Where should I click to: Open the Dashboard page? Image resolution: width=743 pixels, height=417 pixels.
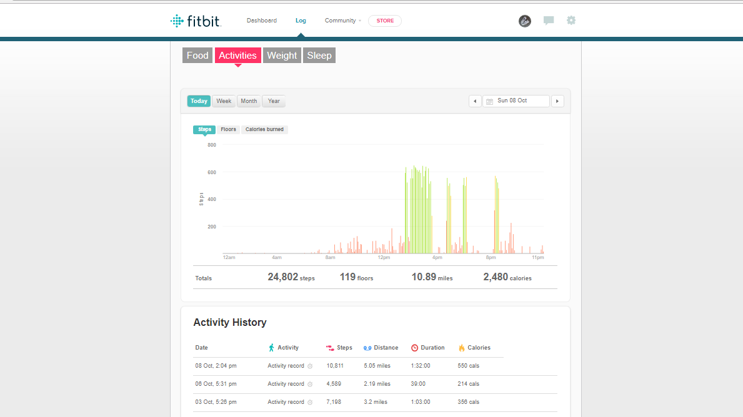tap(261, 21)
